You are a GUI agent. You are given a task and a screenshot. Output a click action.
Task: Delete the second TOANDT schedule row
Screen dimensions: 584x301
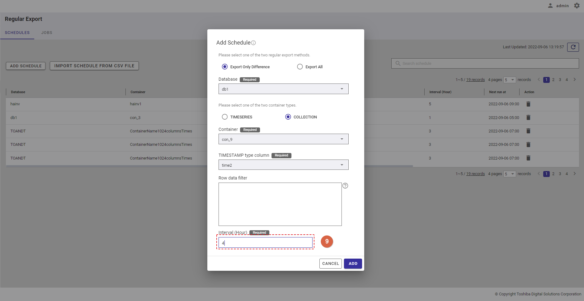pos(528,145)
